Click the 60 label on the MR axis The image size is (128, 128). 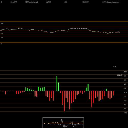[125, 80]
